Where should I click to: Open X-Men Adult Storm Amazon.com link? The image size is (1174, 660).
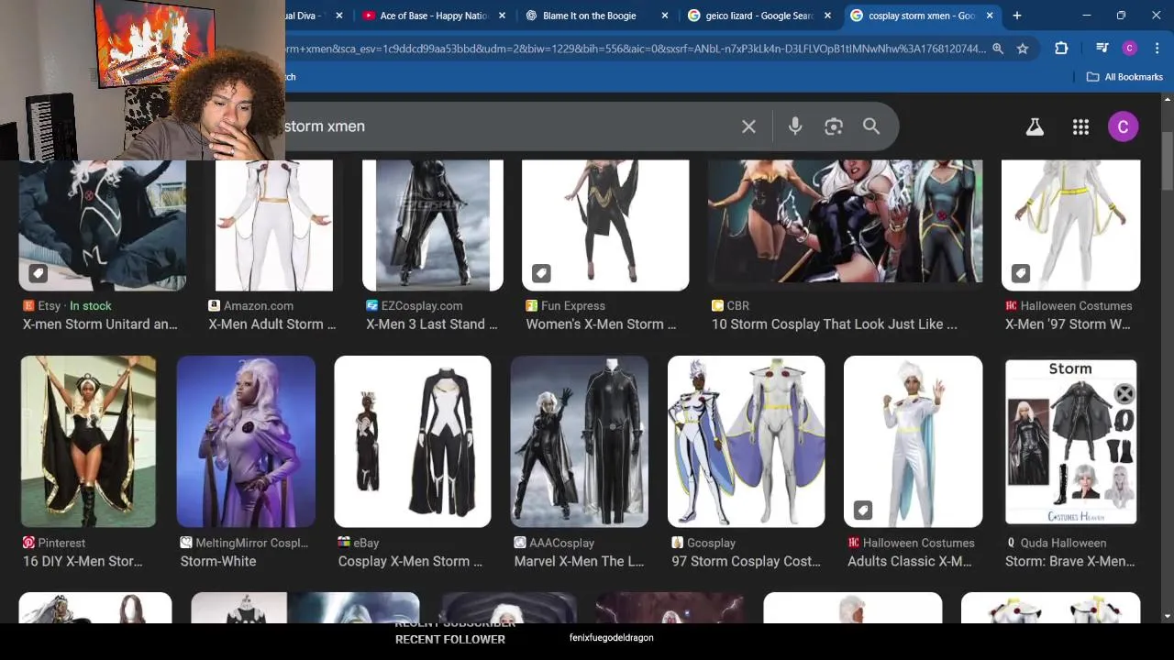point(272,324)
